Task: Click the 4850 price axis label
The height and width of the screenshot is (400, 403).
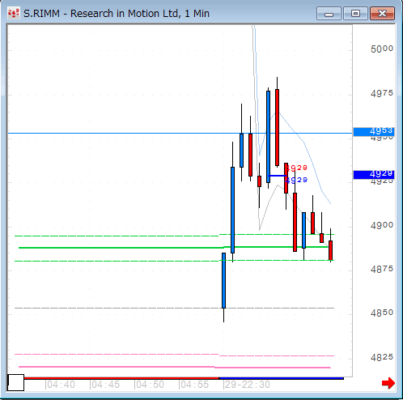Action: coord(382,313)
